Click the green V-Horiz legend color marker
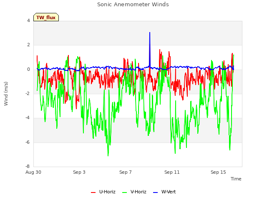Screen dimensions: 267x200 (124, 192)
